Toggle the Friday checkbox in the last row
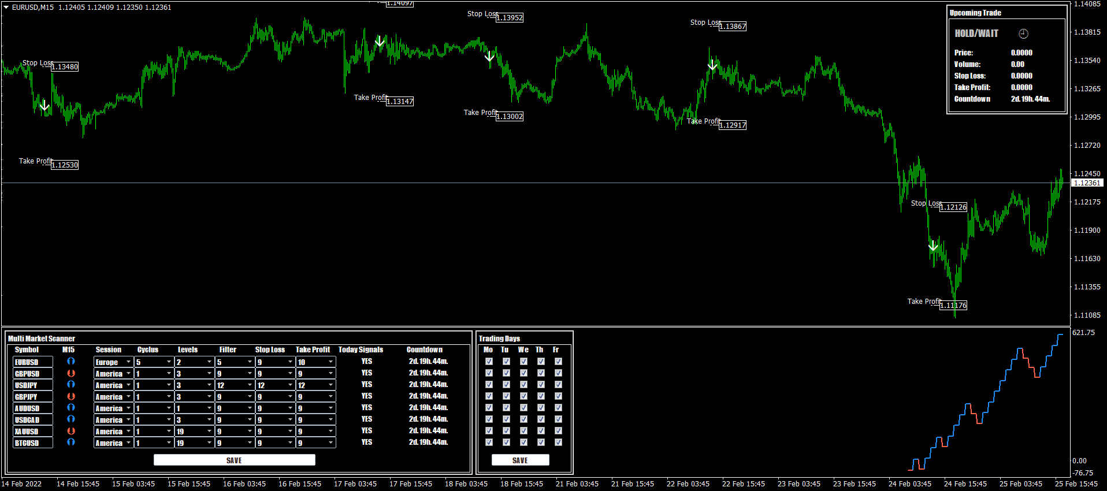Viewport: 1107px width, 491px height. point(558,442)
